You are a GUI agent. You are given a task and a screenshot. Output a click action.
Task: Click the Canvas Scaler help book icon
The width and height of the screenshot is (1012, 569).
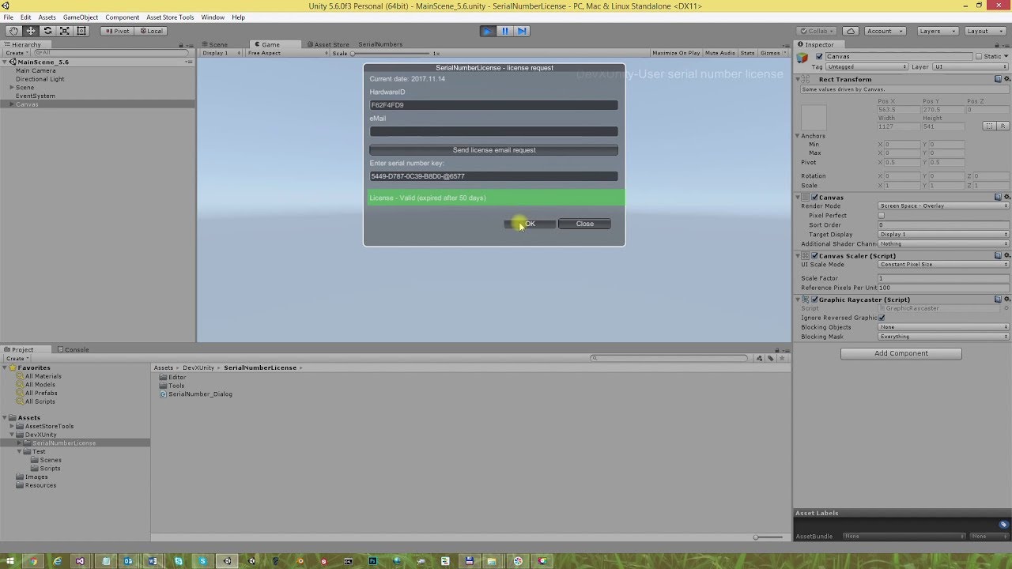(x=998, y=255)
